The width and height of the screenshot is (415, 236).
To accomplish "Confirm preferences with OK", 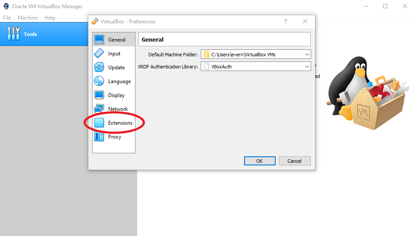I will tap(260, 161).
